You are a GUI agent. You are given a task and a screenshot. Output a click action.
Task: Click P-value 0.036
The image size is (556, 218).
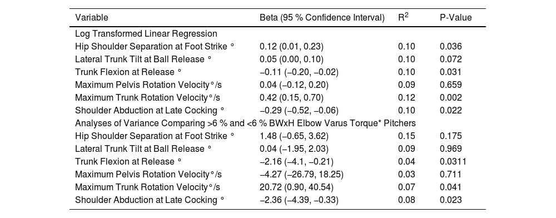(451, 46)
